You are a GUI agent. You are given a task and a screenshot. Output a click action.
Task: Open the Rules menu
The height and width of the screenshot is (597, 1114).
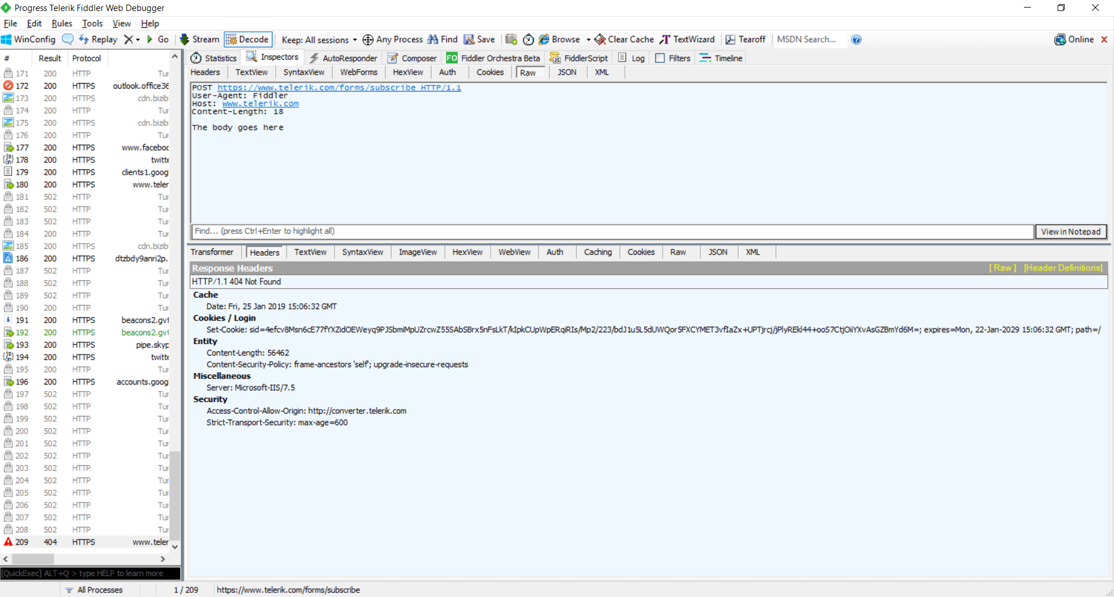point(62,24)
